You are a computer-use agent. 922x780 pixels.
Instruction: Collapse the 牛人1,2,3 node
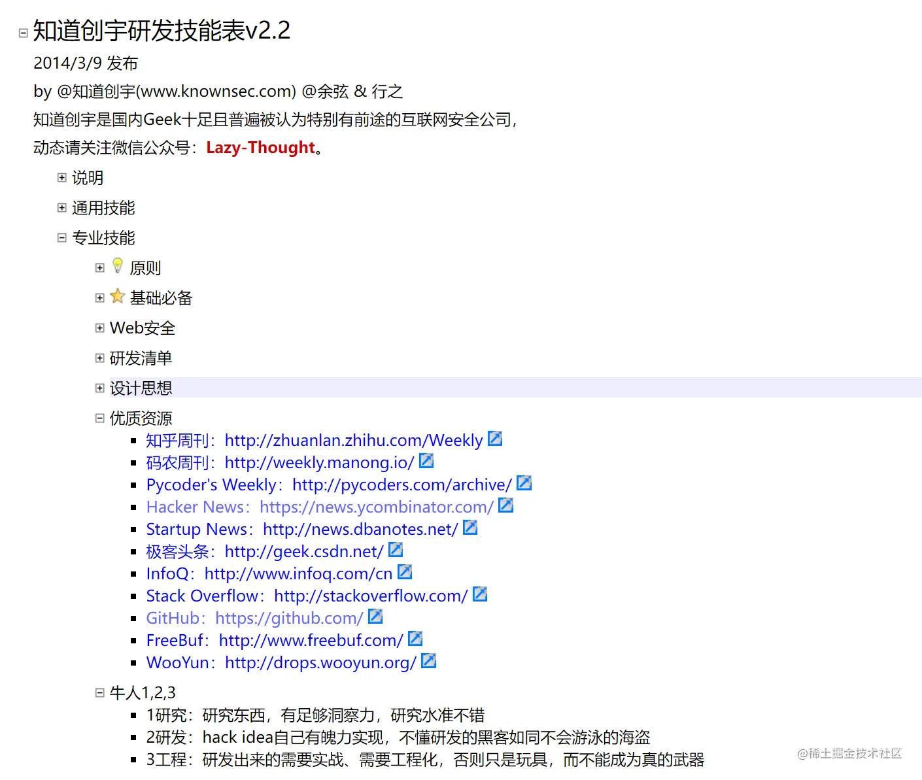(100, 692)
